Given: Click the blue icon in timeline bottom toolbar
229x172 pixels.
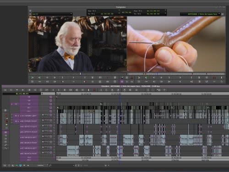Looking at the screenshot, I should tap(21, 166).
